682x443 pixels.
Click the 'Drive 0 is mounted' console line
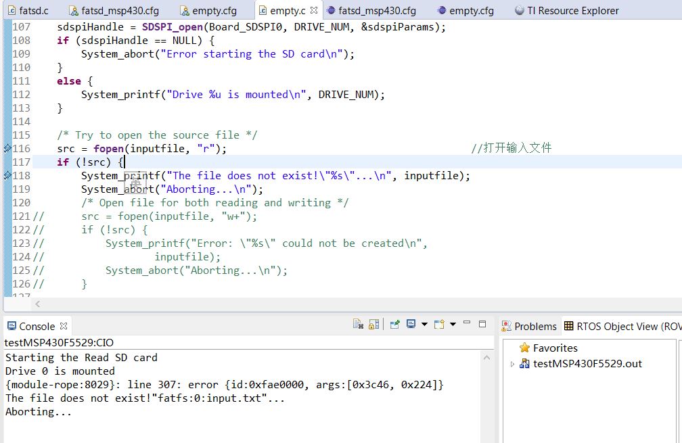(x=60, y=371)
